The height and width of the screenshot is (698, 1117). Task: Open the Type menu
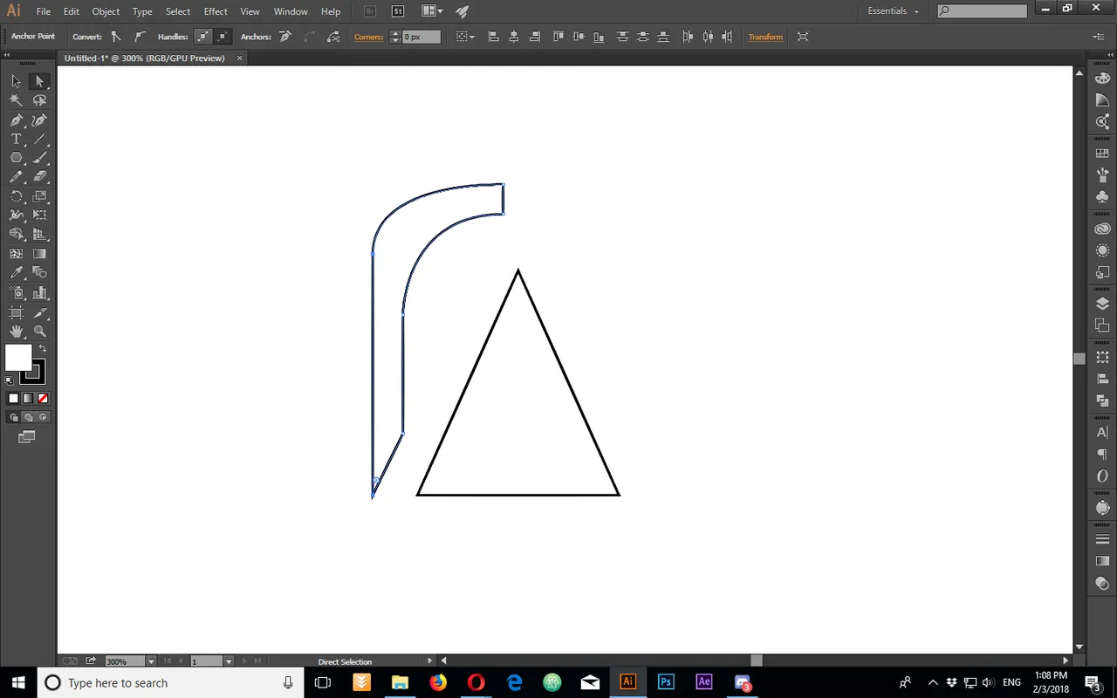click(142, 11)
